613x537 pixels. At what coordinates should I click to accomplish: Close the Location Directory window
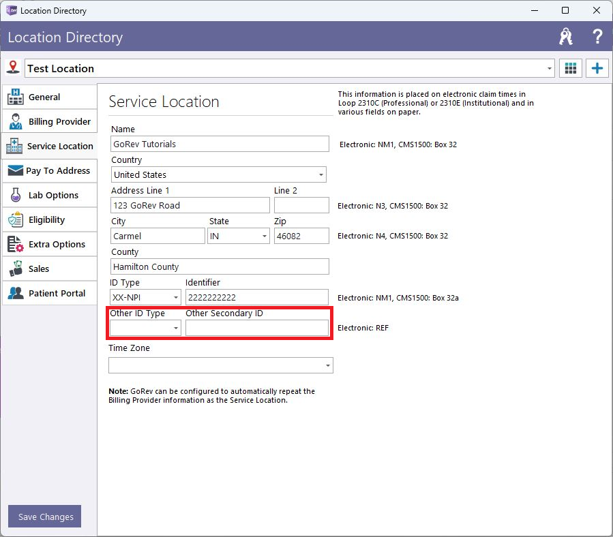pyautogui.click(x=597, y=10)
